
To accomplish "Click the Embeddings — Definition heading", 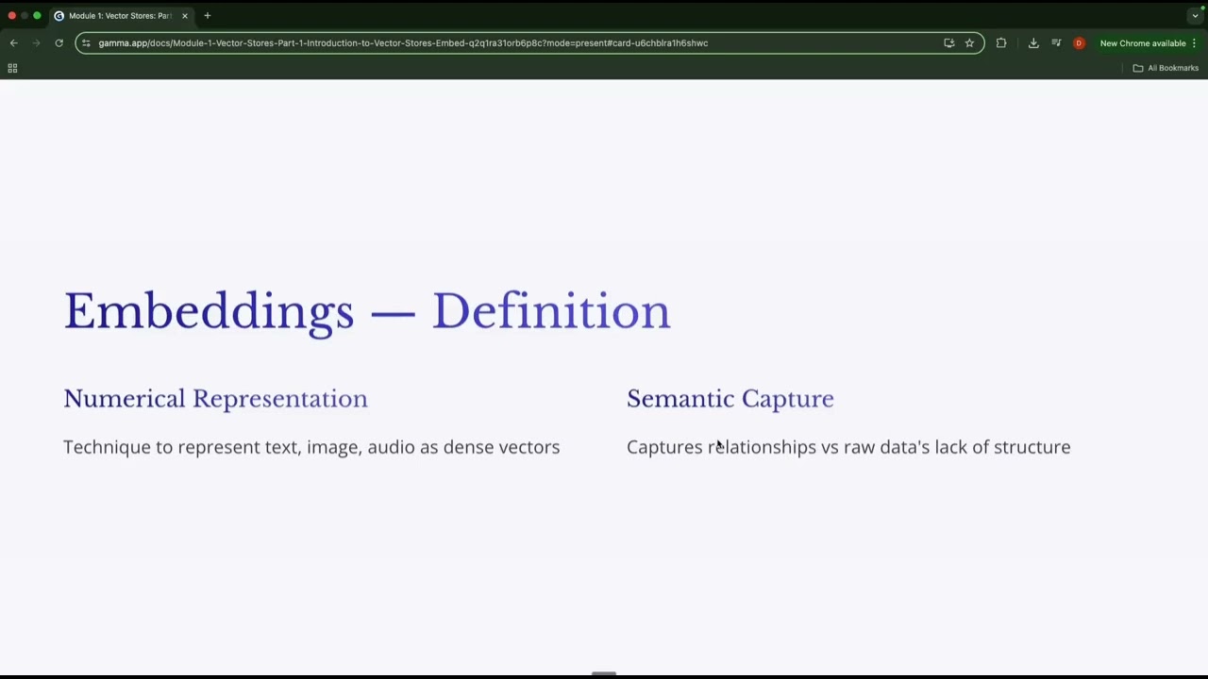I will pyautogui.click(x=367, y=311).
